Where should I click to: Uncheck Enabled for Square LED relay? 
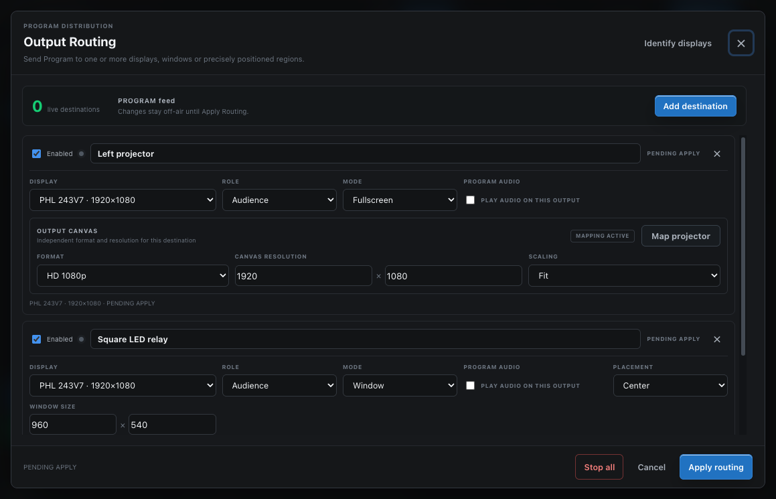(x=37, y=340)
